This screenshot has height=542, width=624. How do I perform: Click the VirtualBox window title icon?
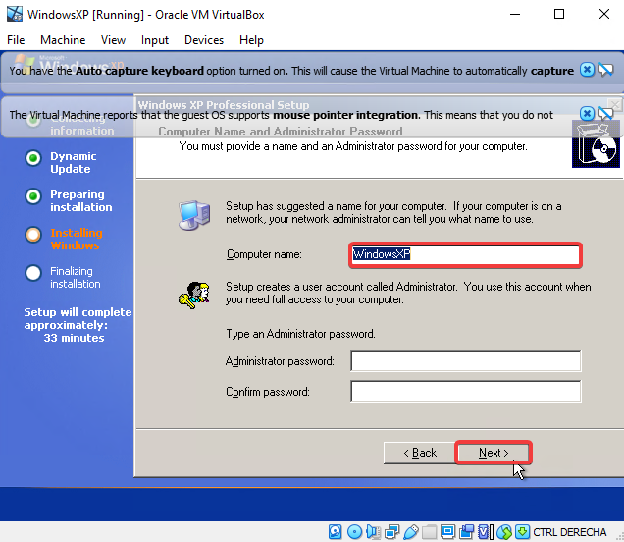[15, 14]
